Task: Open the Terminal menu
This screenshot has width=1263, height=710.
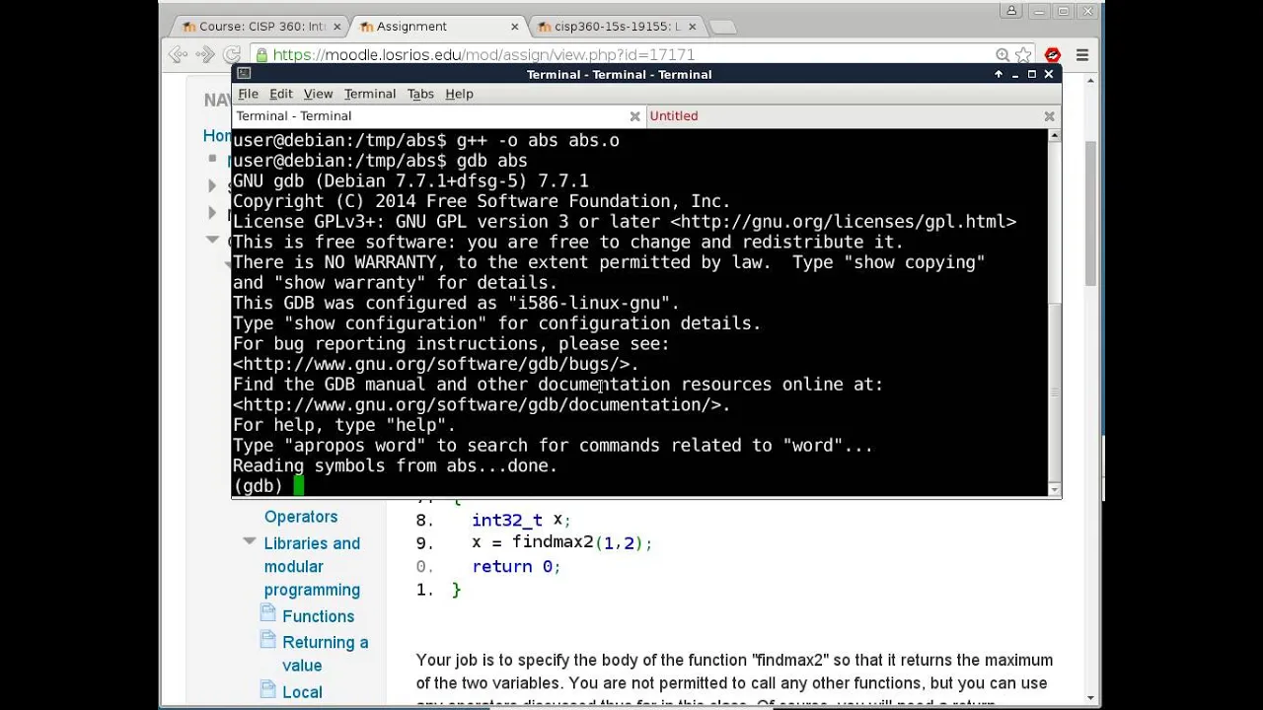Action: (x=370, y=94)
